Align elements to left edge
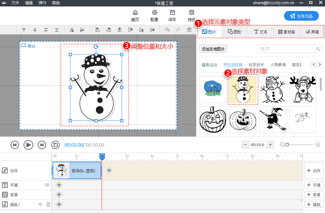The height and width of the screenshot is (213, 325). 97,30
